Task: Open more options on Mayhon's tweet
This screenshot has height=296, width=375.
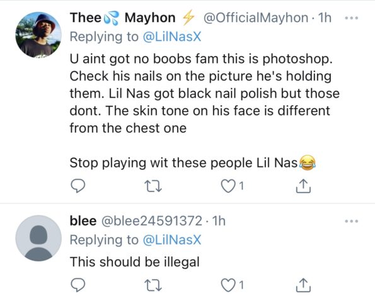Action: (352, 18)
